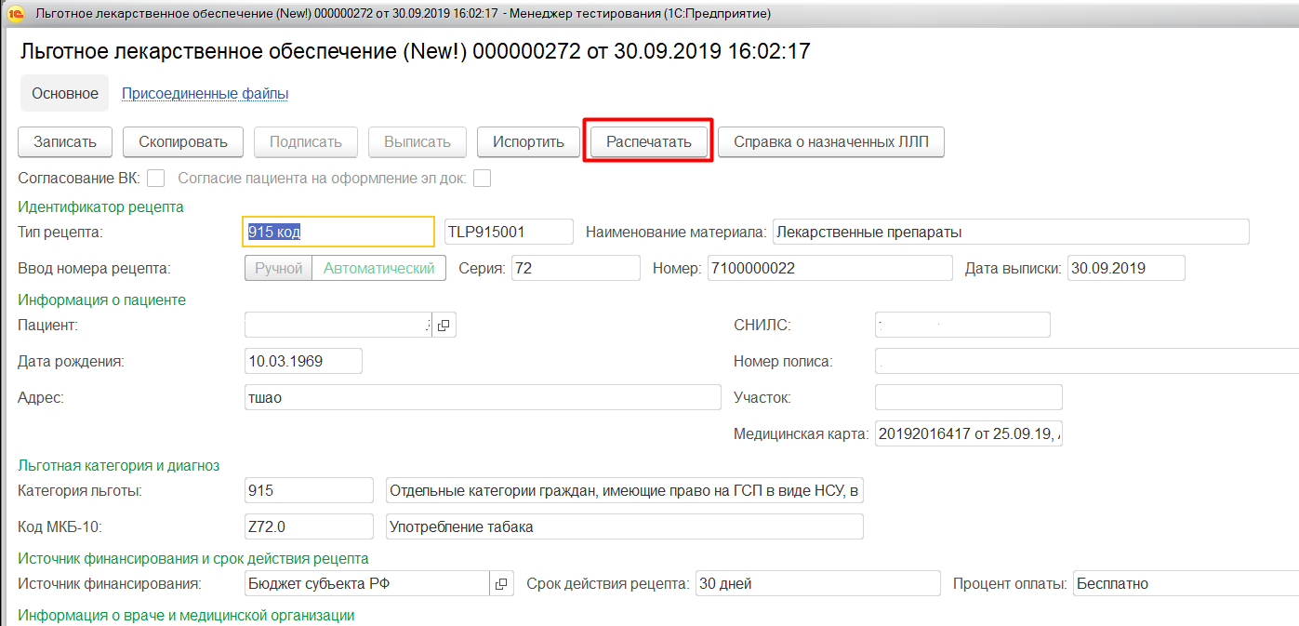Image resolution: width=1299 pixels, height=626 pixels.
Task: Click the Испортить button
Action: [x=528, y=142]
